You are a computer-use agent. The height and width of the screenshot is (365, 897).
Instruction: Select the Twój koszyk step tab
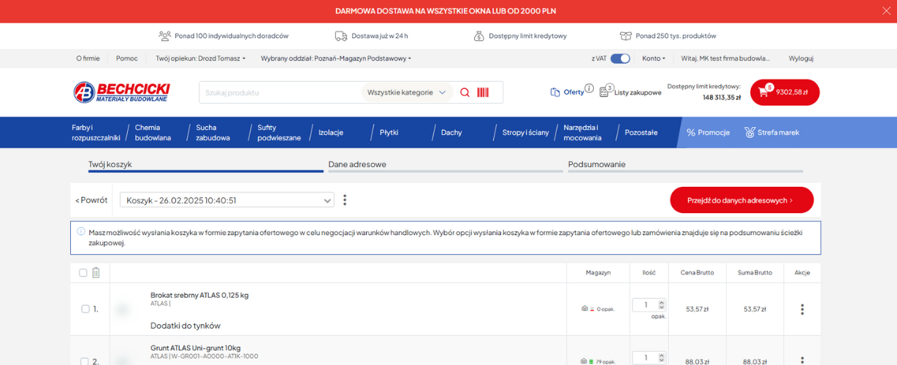point(206,165)
